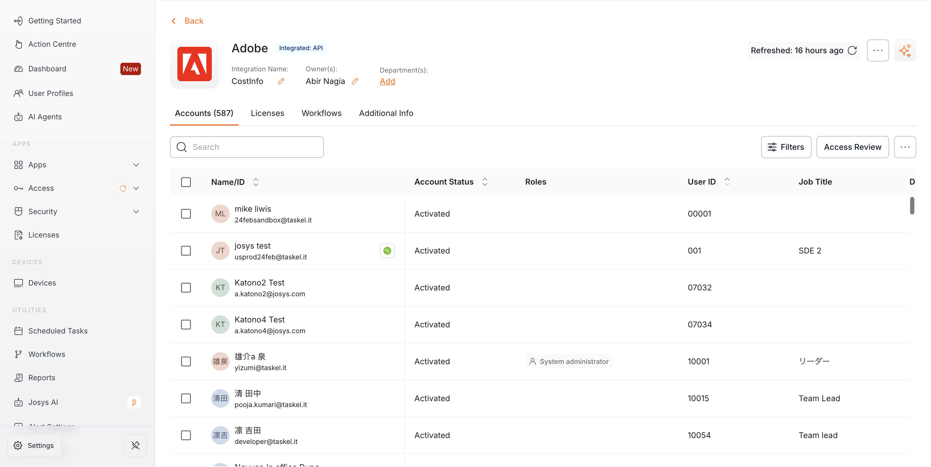Click the Search accounts input field
The image size is (931, 467).
(x=247, y=147)
